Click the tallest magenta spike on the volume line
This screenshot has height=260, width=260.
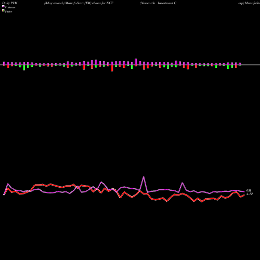pyautogui.click(x=144, y=177)
